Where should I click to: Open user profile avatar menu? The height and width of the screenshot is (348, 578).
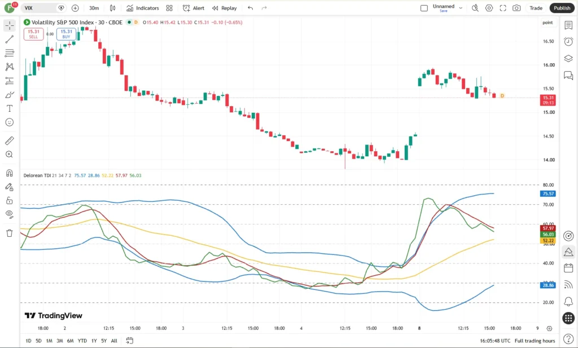[x=10, y=7]
